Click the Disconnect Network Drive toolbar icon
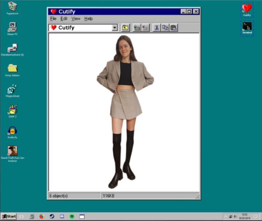 click(145, 28)
